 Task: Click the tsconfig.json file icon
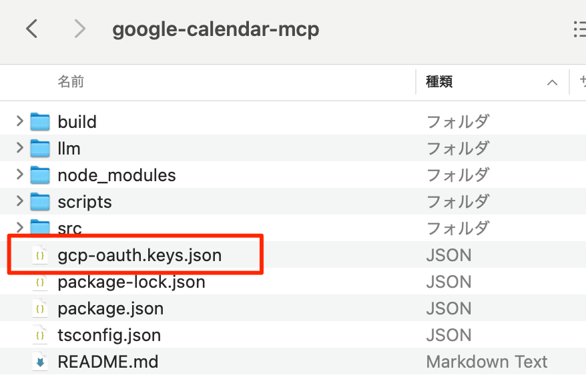pyautogui.click(x=40, y=335)
